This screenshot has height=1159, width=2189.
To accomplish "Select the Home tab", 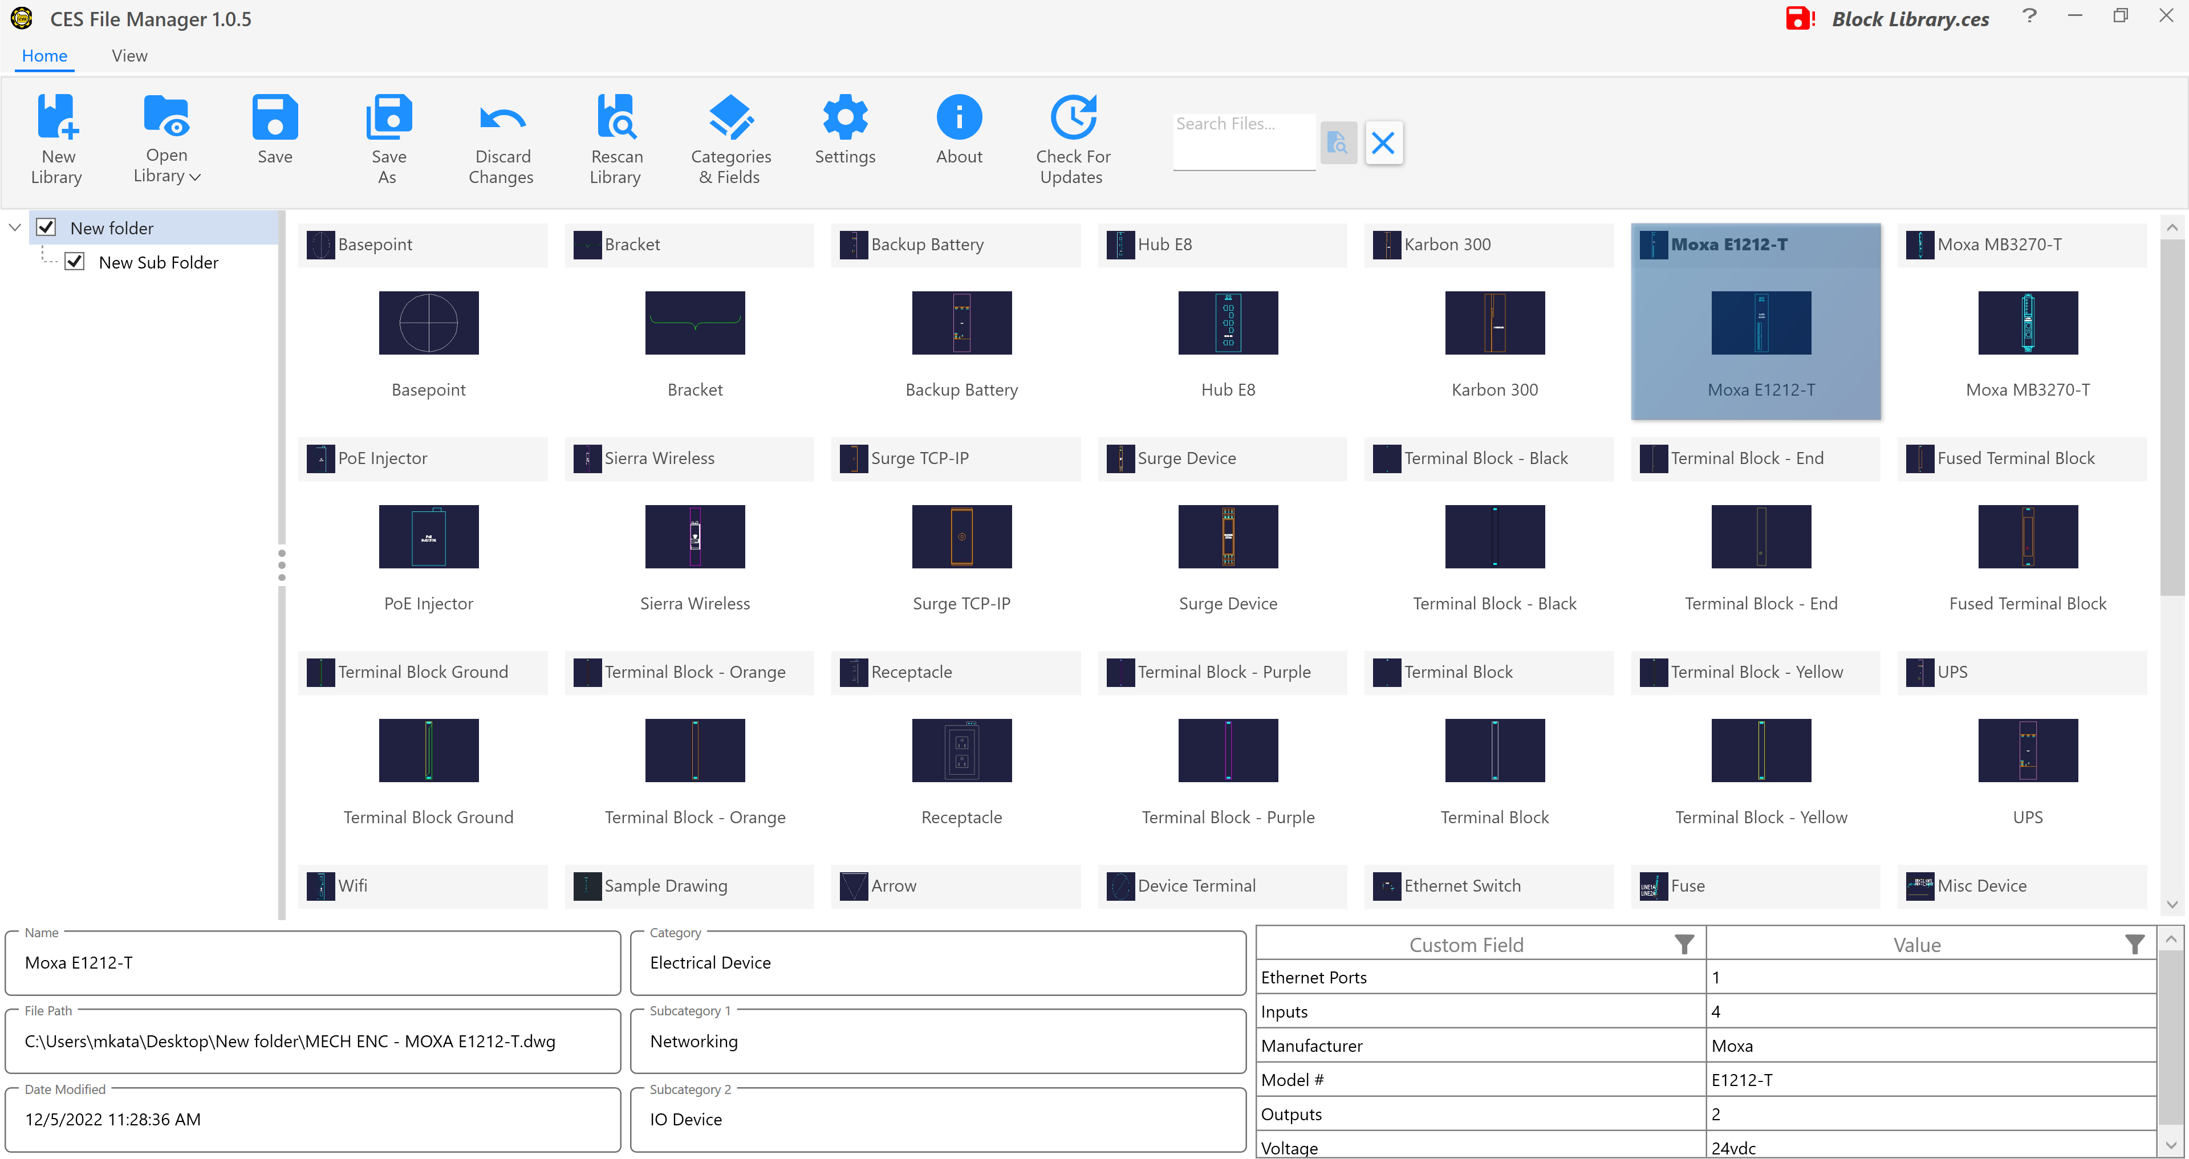I will 44,56.
